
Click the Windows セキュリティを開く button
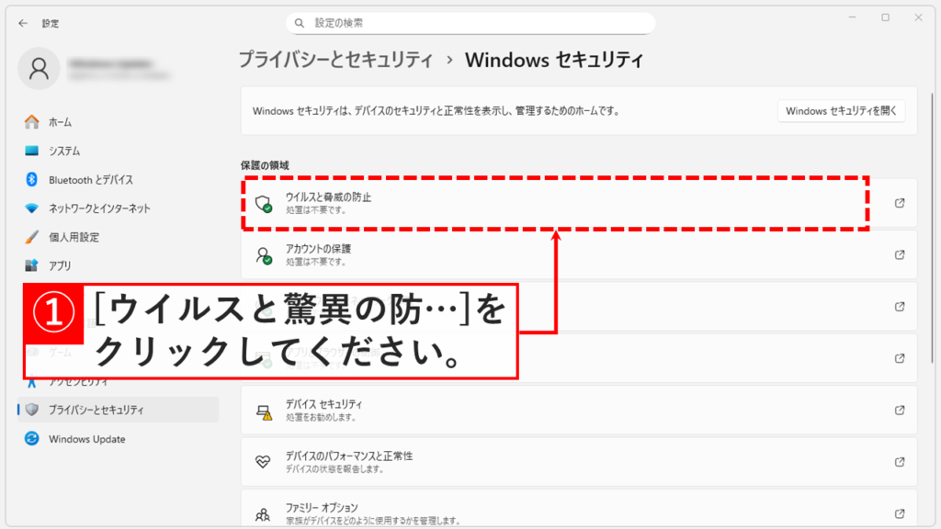(x=842, y=110)
